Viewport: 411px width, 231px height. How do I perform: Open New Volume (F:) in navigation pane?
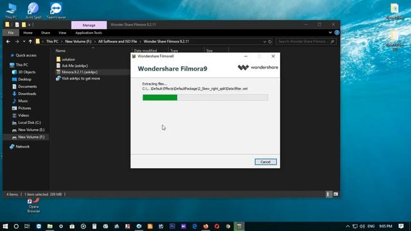tap(31, 137)
